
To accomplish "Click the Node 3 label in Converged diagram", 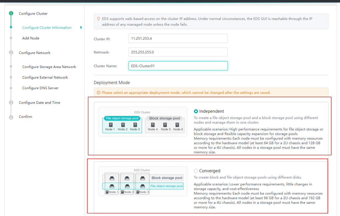I will pyautogui.click(x=144, y=192).
